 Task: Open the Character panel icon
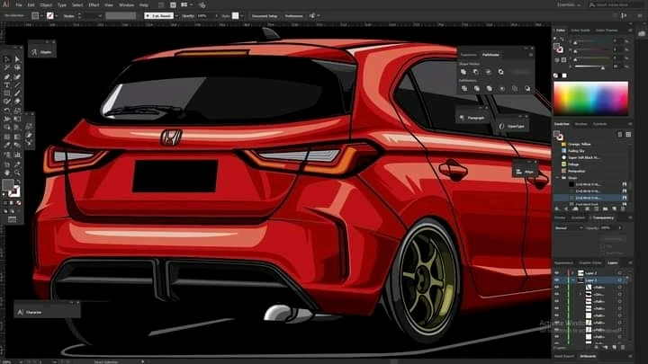click(22, 312)
